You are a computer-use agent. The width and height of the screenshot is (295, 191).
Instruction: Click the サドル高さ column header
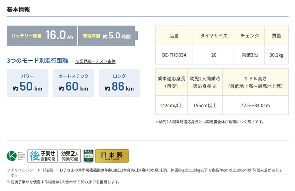(255, 82)
